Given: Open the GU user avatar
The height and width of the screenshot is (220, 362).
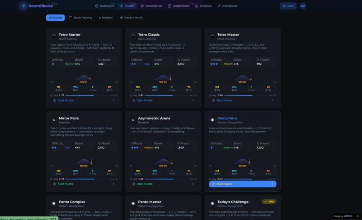Looking at the screenshot, I should tap(303, 6).
